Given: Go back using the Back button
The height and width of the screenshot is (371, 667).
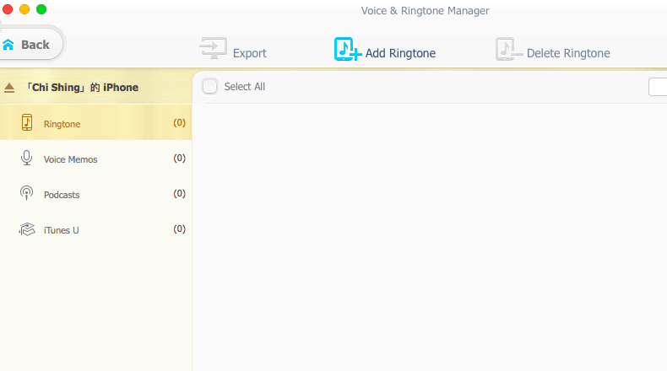Looking at the screenshot, I should pos(34,45).
